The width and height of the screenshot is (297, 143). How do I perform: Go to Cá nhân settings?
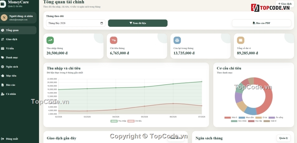tap(18, 94)
